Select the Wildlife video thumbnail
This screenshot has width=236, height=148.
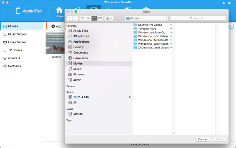pyautogui.click(x=55, y=43)
